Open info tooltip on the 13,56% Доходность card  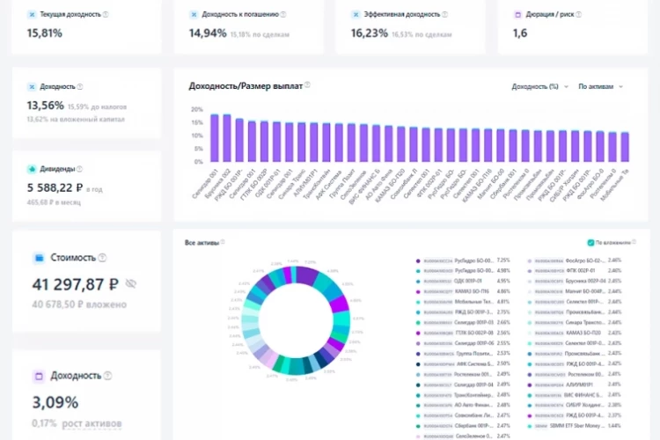click(x=80, y=87)
